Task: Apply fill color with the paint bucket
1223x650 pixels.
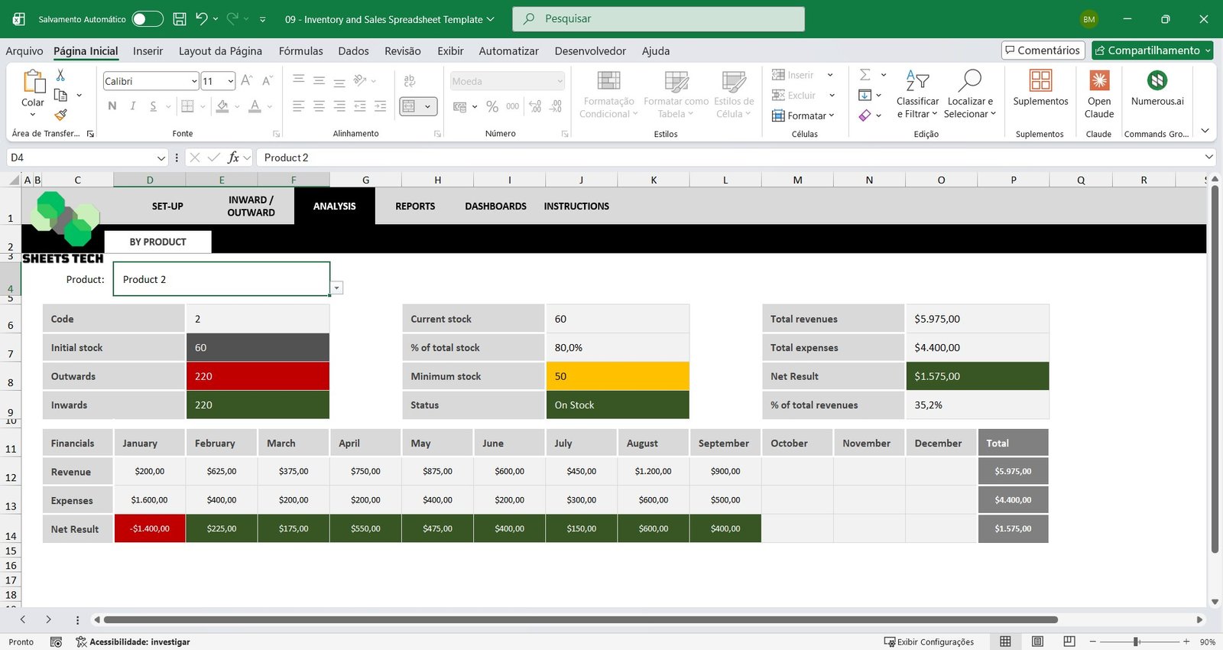Action: 222,106
